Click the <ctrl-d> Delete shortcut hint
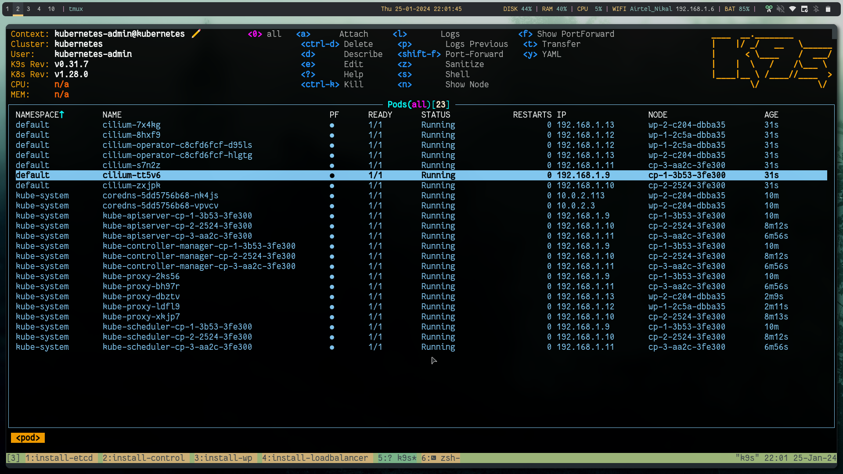The width and height of the screenshot is (843, 474). (337, 44)
